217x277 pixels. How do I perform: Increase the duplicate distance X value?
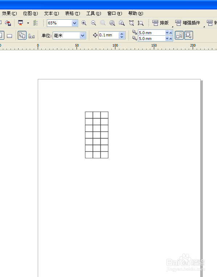(x=171, y=33)
